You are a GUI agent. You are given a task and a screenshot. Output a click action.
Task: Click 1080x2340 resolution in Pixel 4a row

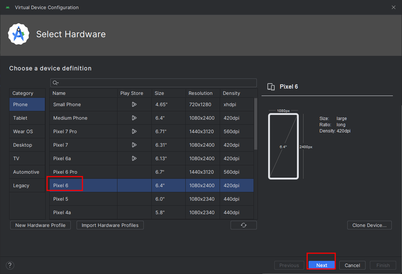click(202, 212)
